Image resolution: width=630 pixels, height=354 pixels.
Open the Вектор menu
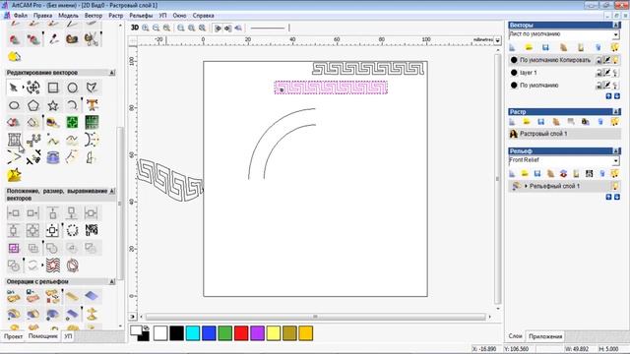point(94,16)
